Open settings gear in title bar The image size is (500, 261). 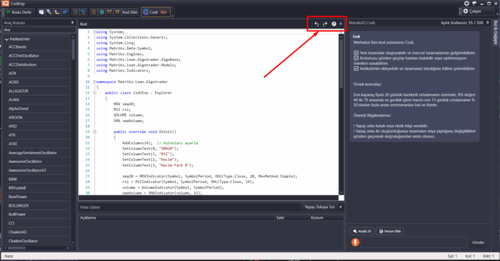coord(466,3)
